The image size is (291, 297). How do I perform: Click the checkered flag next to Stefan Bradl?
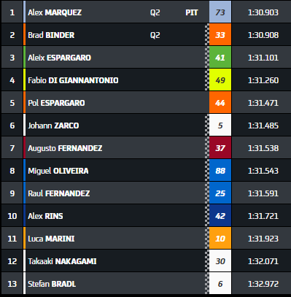(207, 283)
